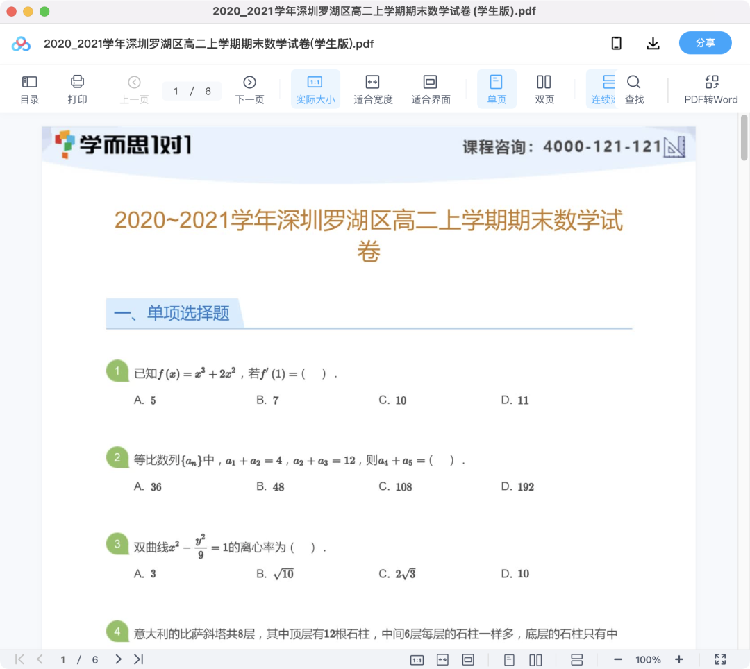The image size is (750, 669).
Task: Select answer B. 48 for question 2
Action: pyautogui.click(x=270, y=486)
